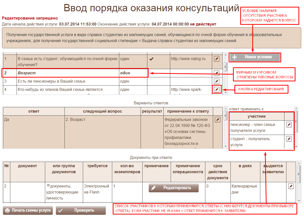Edit row 3 about pensioners in family

click(x=216, y=81)
